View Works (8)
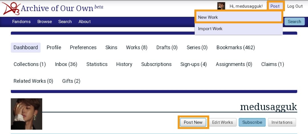 pyautogui.click(x=137, y=48)
